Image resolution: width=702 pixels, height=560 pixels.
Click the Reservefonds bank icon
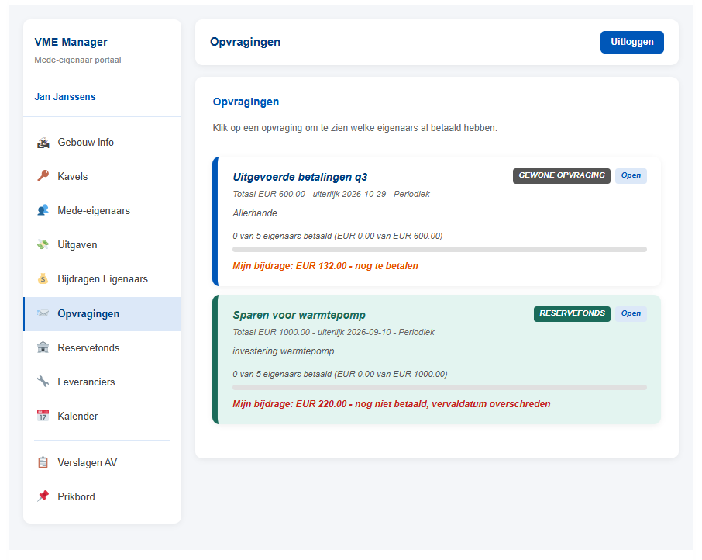[x=43, y=347]
